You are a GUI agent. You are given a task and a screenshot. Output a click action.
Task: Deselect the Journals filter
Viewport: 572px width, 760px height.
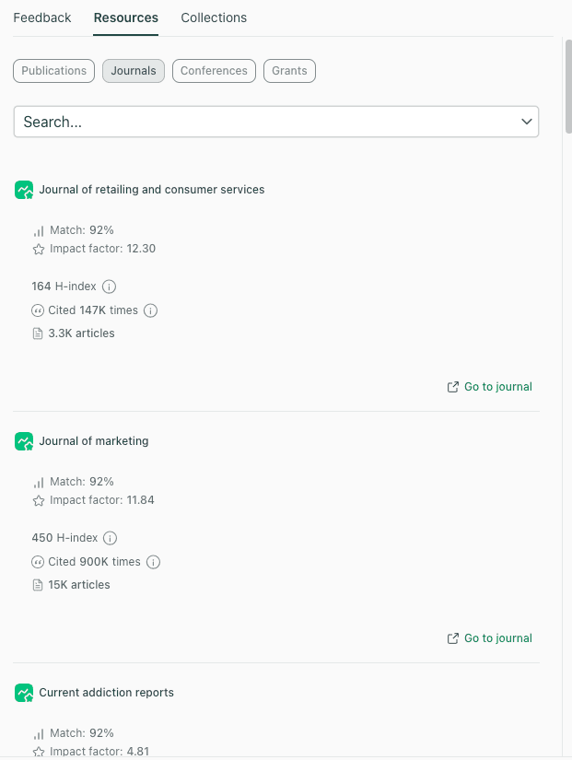(x=134, y=70)
